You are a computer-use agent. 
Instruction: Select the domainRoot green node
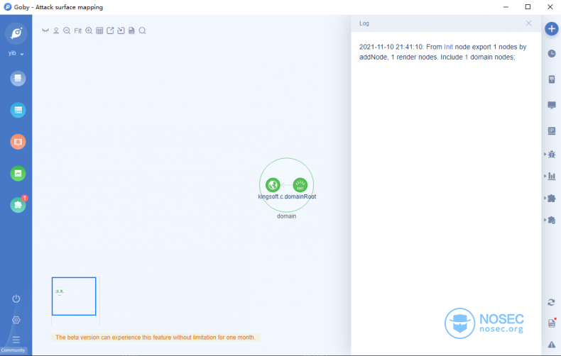tap(300, 185)
